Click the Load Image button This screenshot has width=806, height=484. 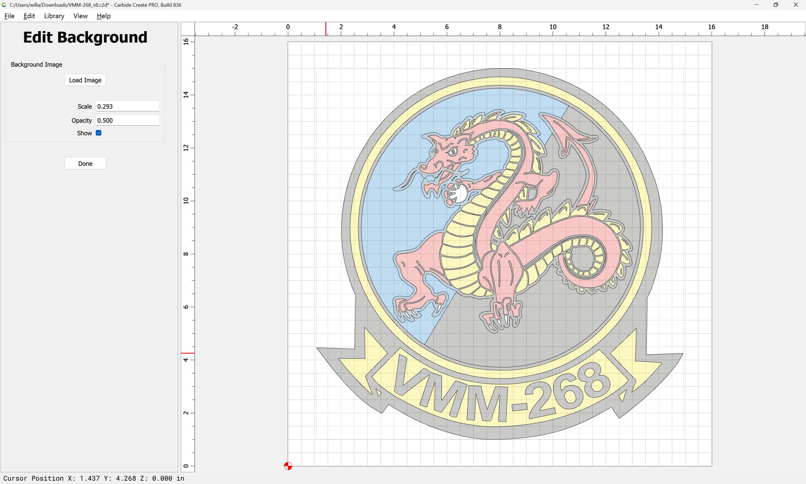click(x=85, y=80)
